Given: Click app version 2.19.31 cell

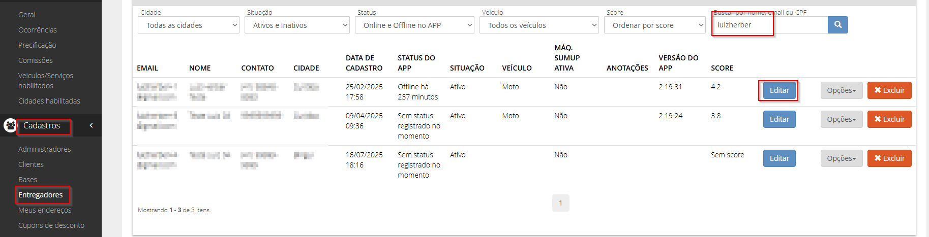Looking at the screenshot, I should (670, 87).
